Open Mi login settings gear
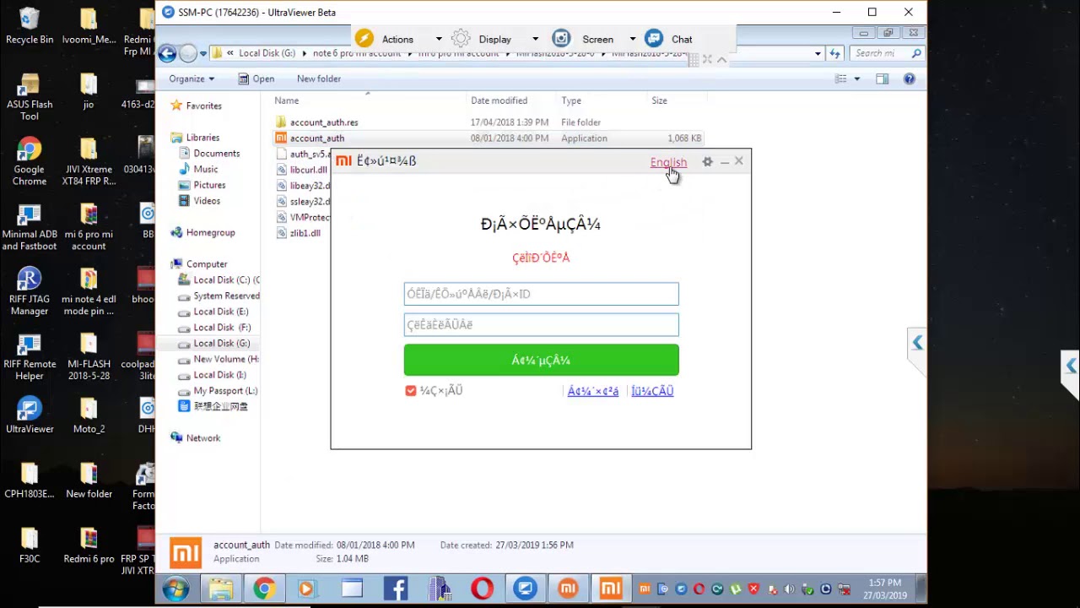This screenshot has width=1080, height=608. pos(708,161)
